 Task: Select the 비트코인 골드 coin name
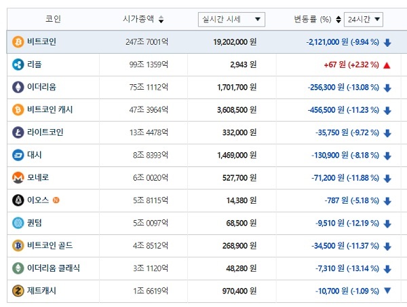coord(50,245)
